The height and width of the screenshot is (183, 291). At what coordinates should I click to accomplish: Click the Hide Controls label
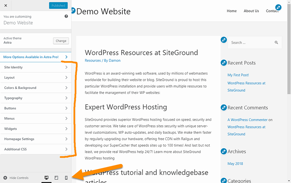[x=19, y=178]
